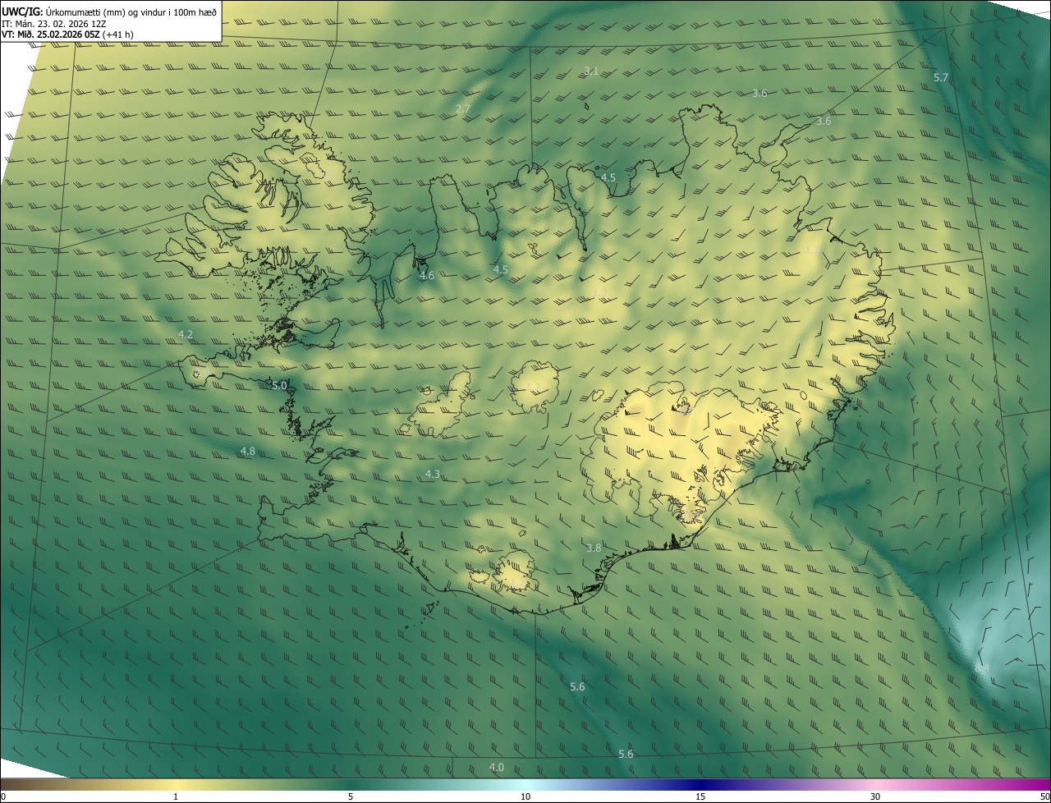Click the map value label '4.0'

pos(497,767)
